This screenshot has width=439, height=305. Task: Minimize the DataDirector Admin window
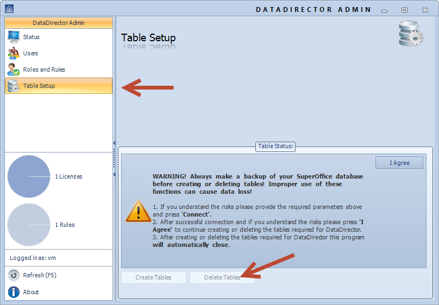(x=385, y=10)
